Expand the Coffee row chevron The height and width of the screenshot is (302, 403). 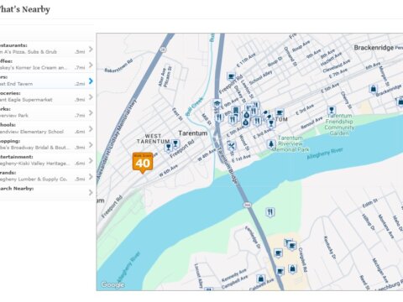pyautogui.click(x=91, y=65)
